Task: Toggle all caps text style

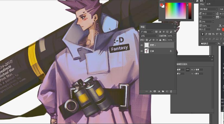Action: (x=210, y=34)
